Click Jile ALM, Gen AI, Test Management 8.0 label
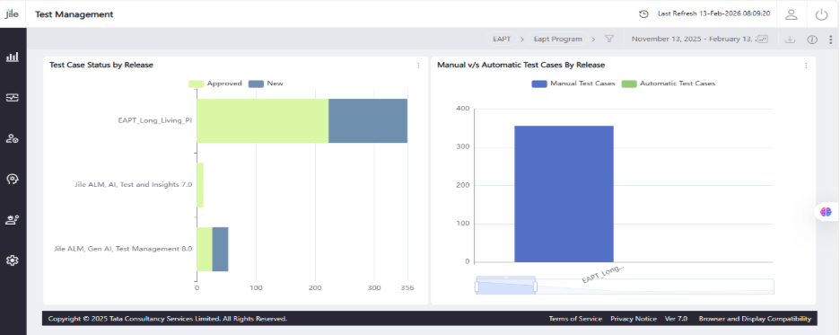 (123, 250)
